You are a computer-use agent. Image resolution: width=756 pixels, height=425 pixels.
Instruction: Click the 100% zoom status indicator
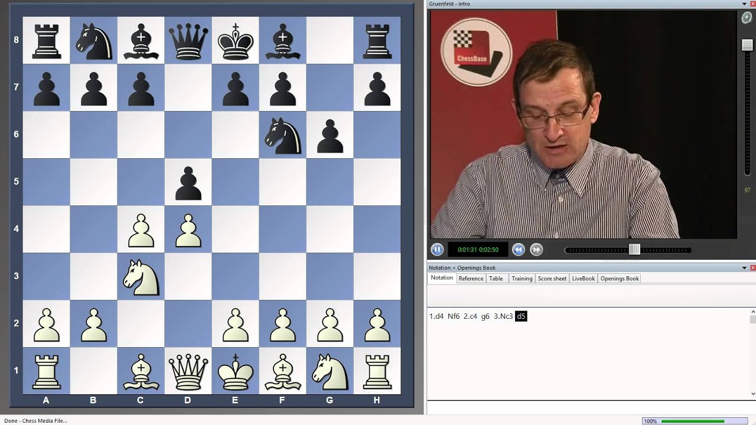(650, 421)
